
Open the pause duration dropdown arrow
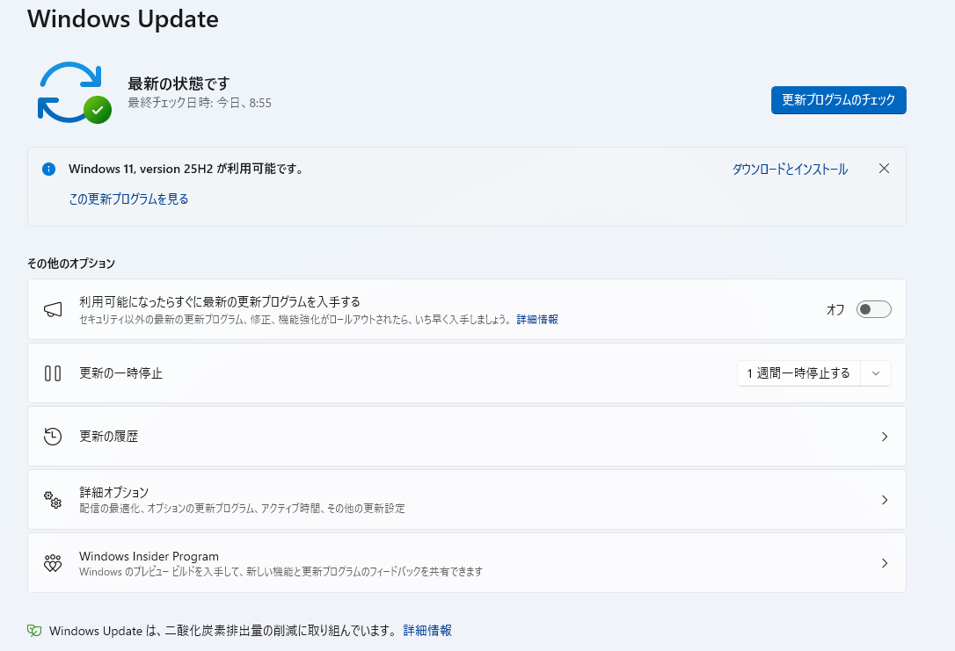(876, 373)
